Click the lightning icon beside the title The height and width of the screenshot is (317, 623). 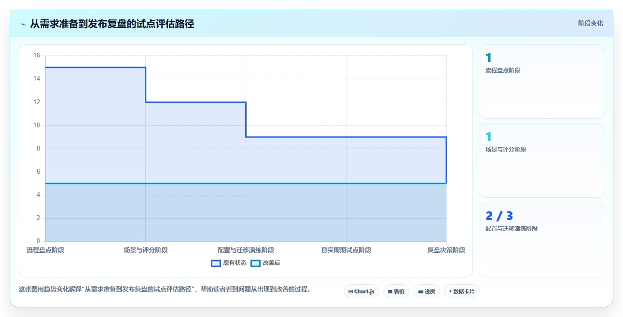23,24
